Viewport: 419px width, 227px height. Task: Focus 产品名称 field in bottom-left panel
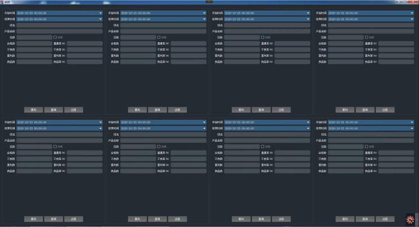[x=59, y=140]
